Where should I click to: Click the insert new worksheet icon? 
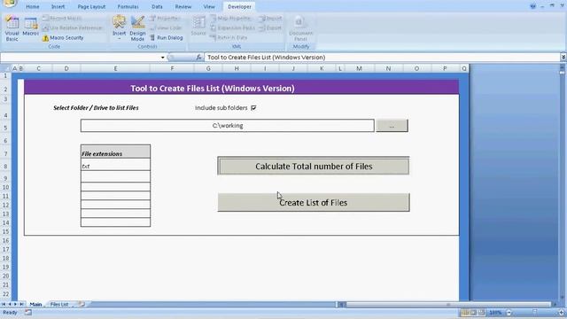[82, 305]
